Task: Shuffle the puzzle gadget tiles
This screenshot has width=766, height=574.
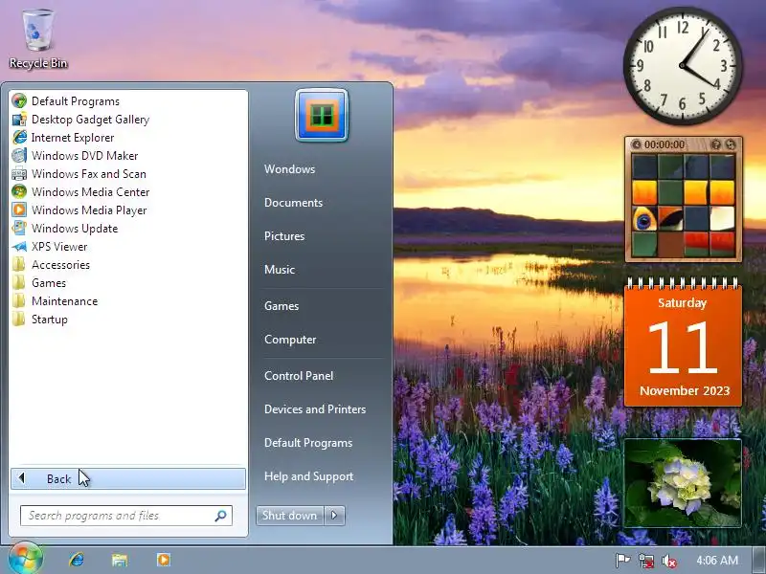Action: pos(731,144)
